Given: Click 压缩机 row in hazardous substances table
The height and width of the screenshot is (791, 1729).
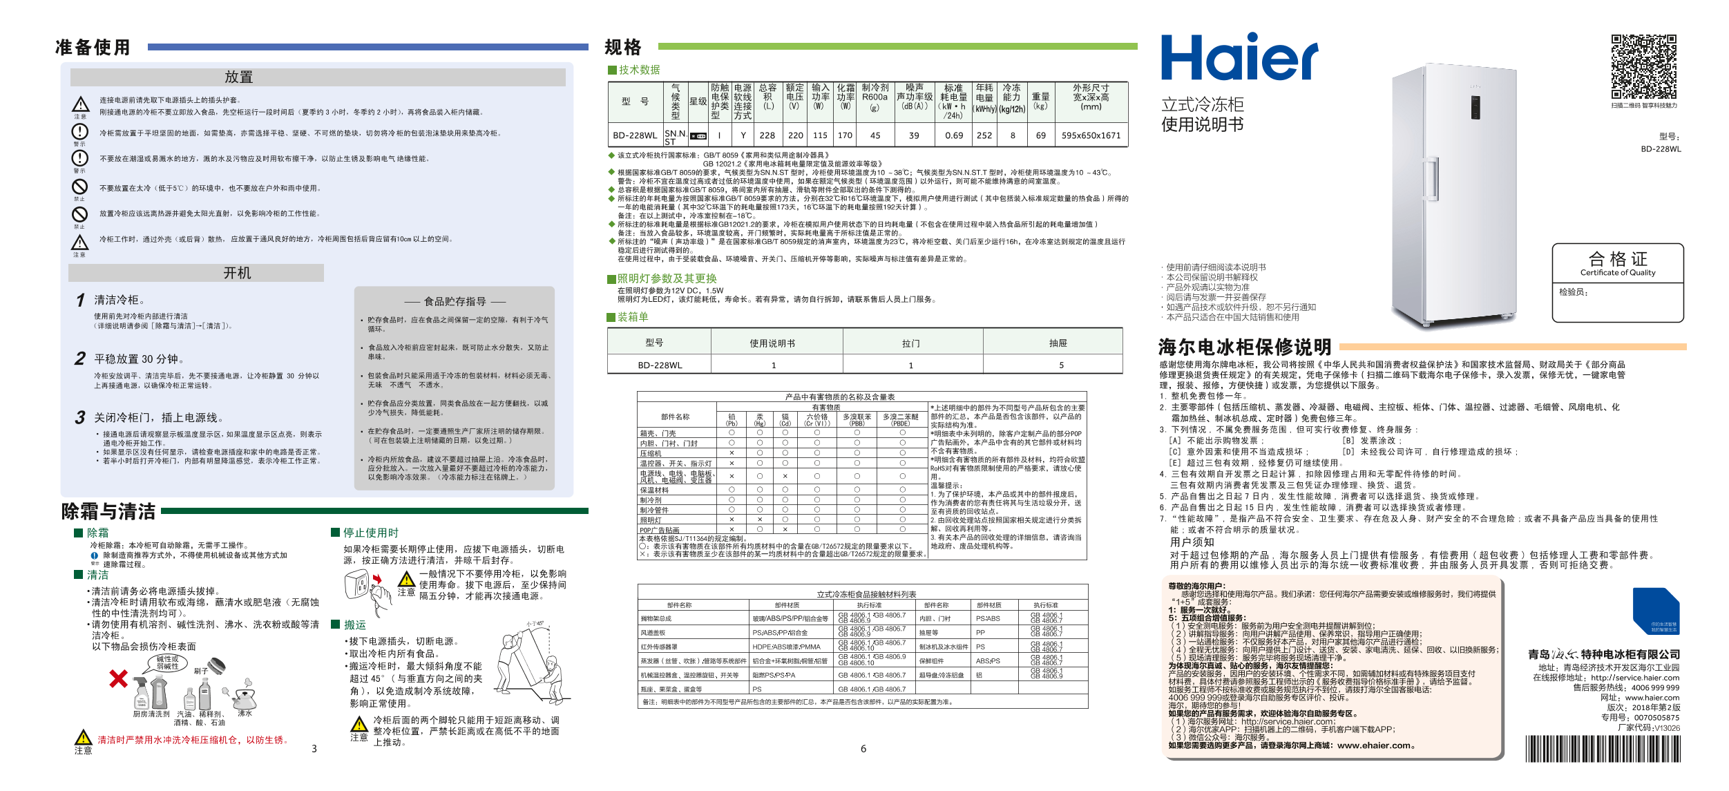Looking at the screenshot, I should pos(782,453).
